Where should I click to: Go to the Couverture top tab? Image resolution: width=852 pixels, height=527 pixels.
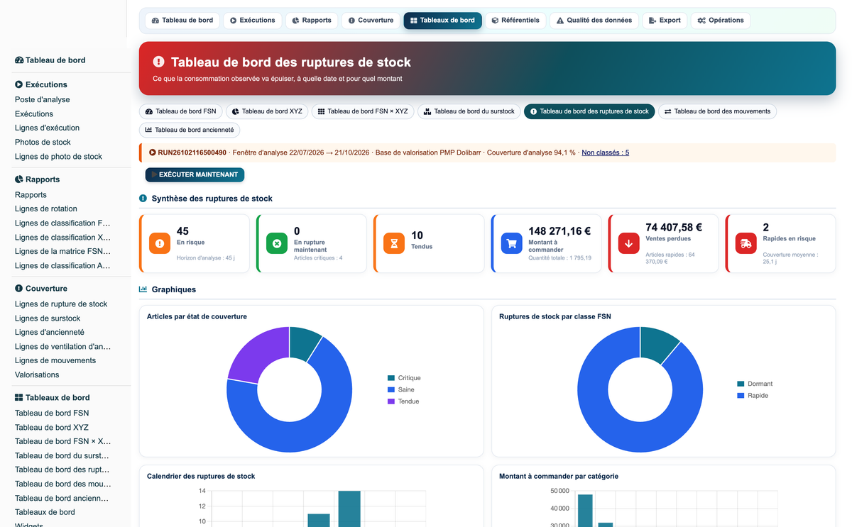point(371,21)
